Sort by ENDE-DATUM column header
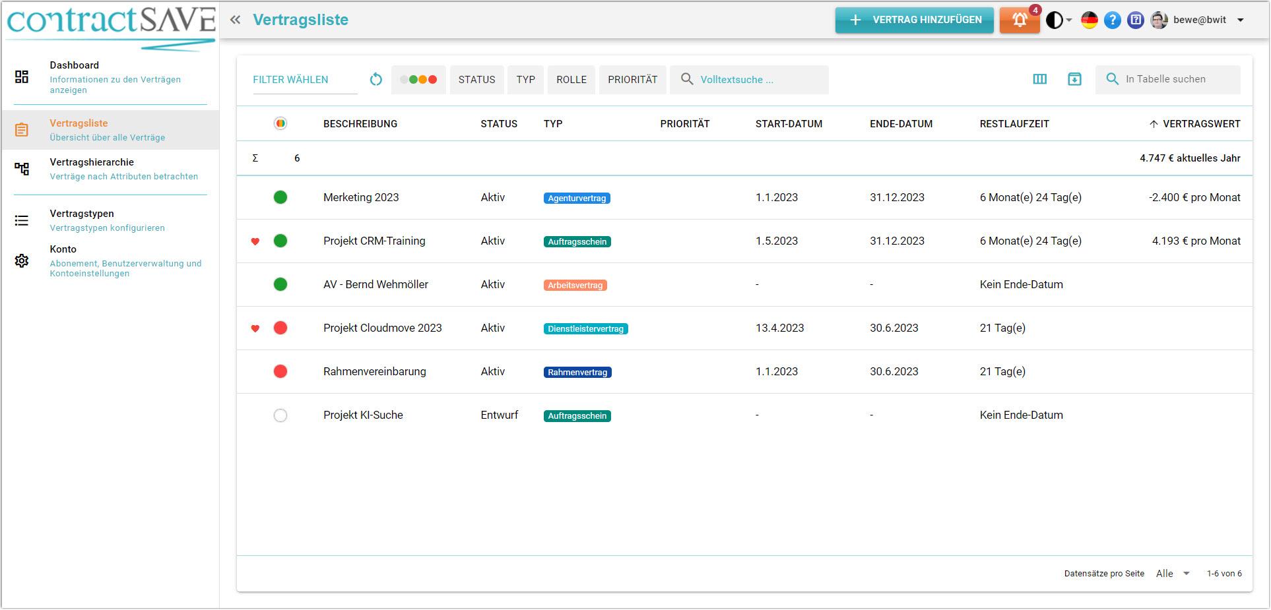The width and height of the screenshot is (1271, 610). [901, 124]
